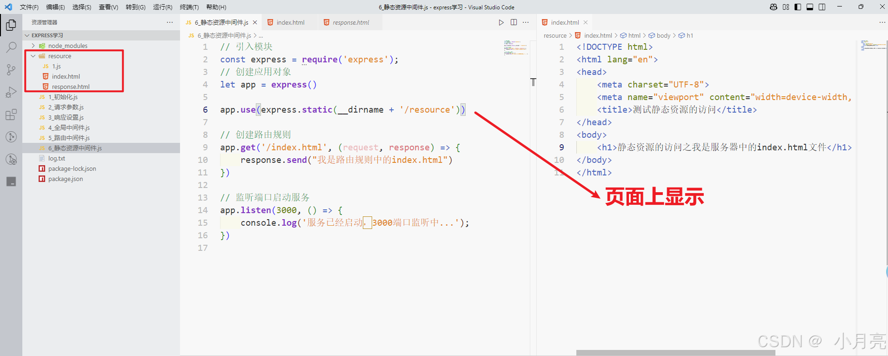
Task: Open the Run and Debug view
Action: [11, 92]
